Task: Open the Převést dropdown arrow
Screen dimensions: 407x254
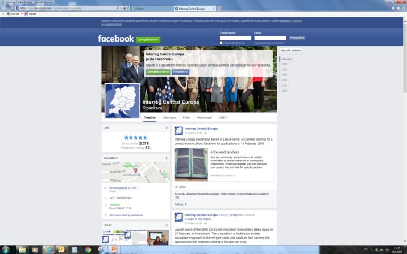Action: 22,14
